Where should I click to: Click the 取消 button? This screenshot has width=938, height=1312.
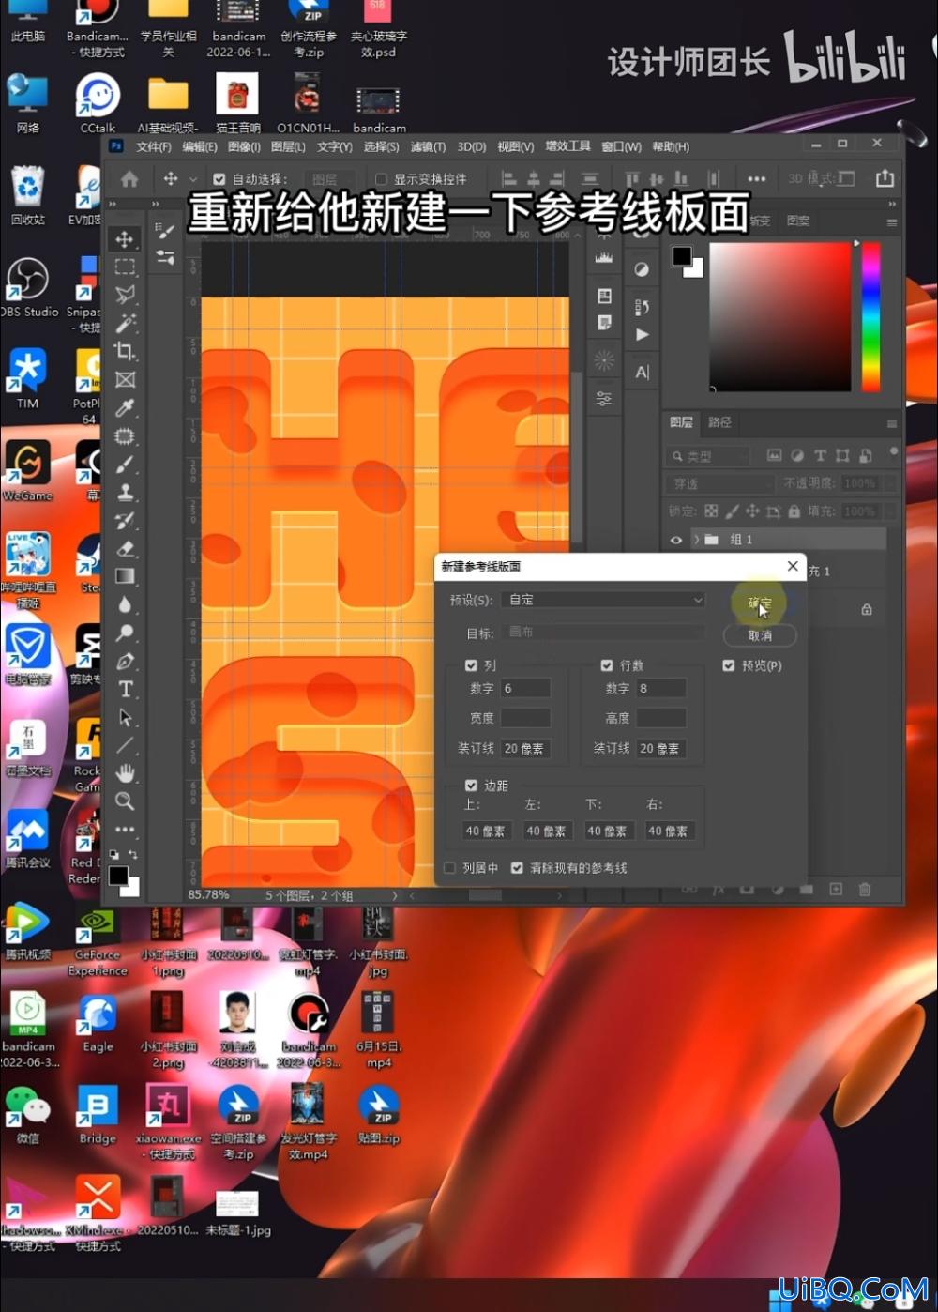(x=760, y=635)
